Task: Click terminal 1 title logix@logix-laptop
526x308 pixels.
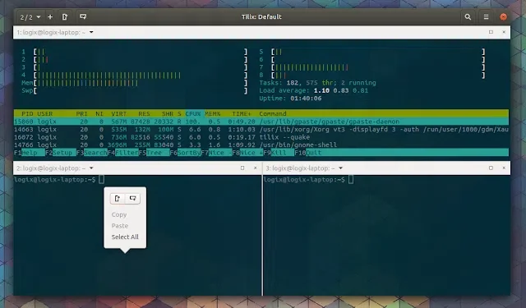Action: pyautogui.click(x=51, y=32)
